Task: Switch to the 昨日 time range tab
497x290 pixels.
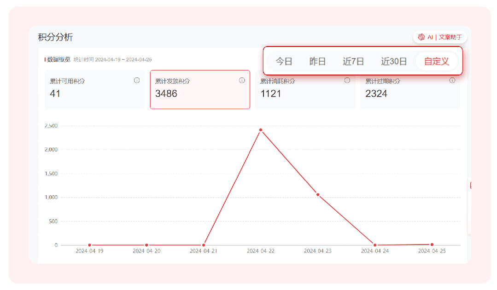Action: click(x=317, y=61)
